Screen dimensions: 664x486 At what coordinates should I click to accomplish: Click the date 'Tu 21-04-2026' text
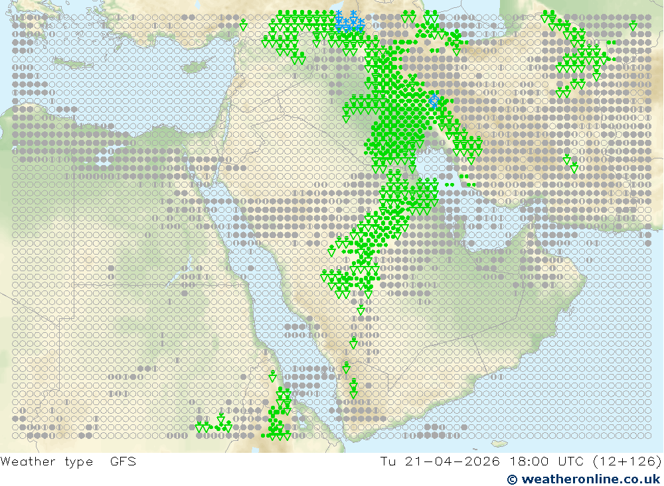[x=440, y=461]
